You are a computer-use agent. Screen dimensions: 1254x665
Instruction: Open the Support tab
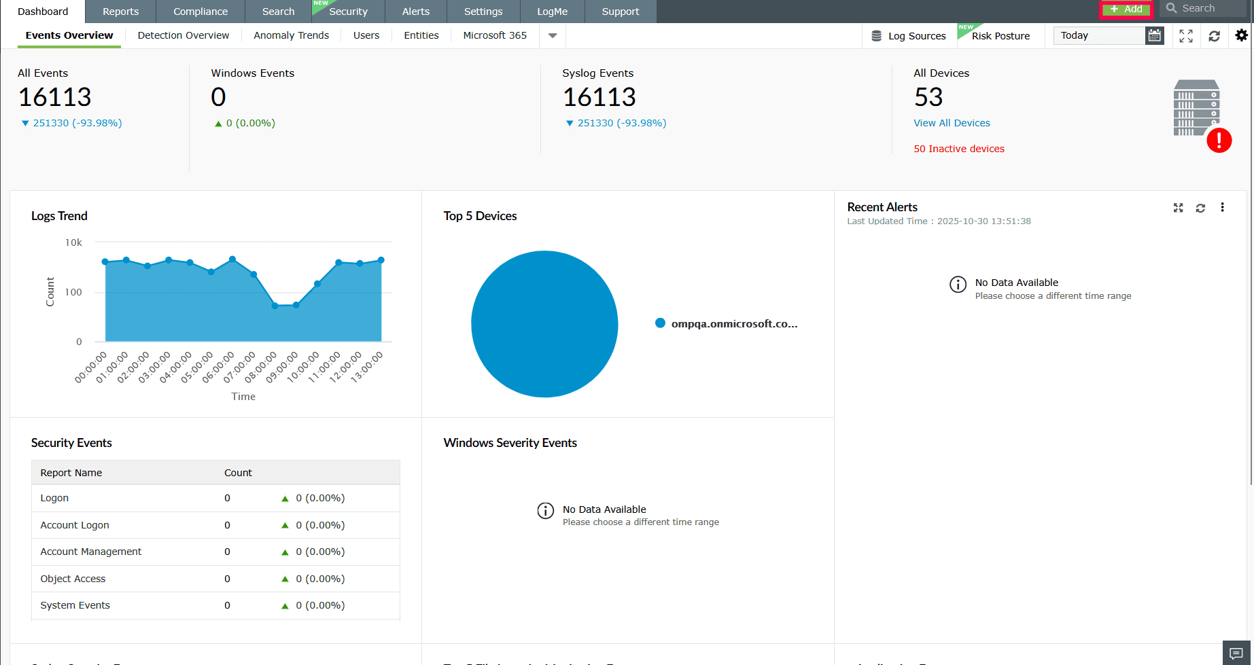tap(621, 12)
